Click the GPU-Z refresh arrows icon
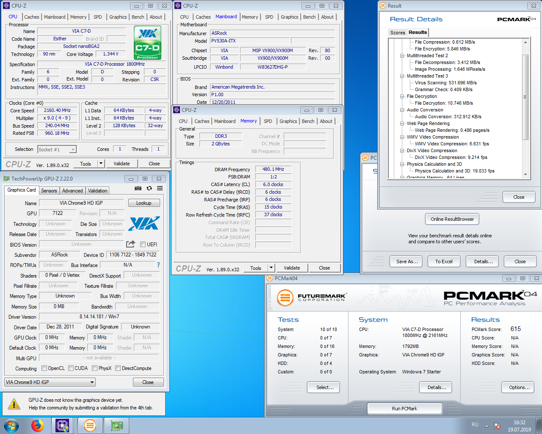The width and height of the screenshot is (542, 434). (x=149, y=188)
